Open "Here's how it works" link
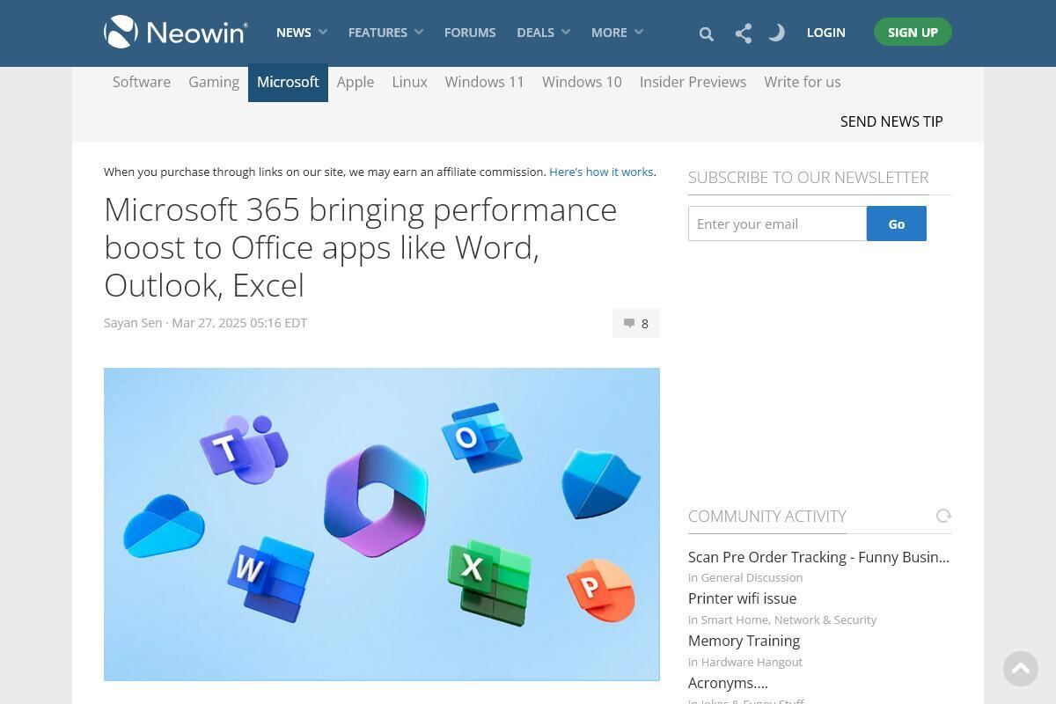The width and height of the screenshot is (1056, 704). pos(601,172)
